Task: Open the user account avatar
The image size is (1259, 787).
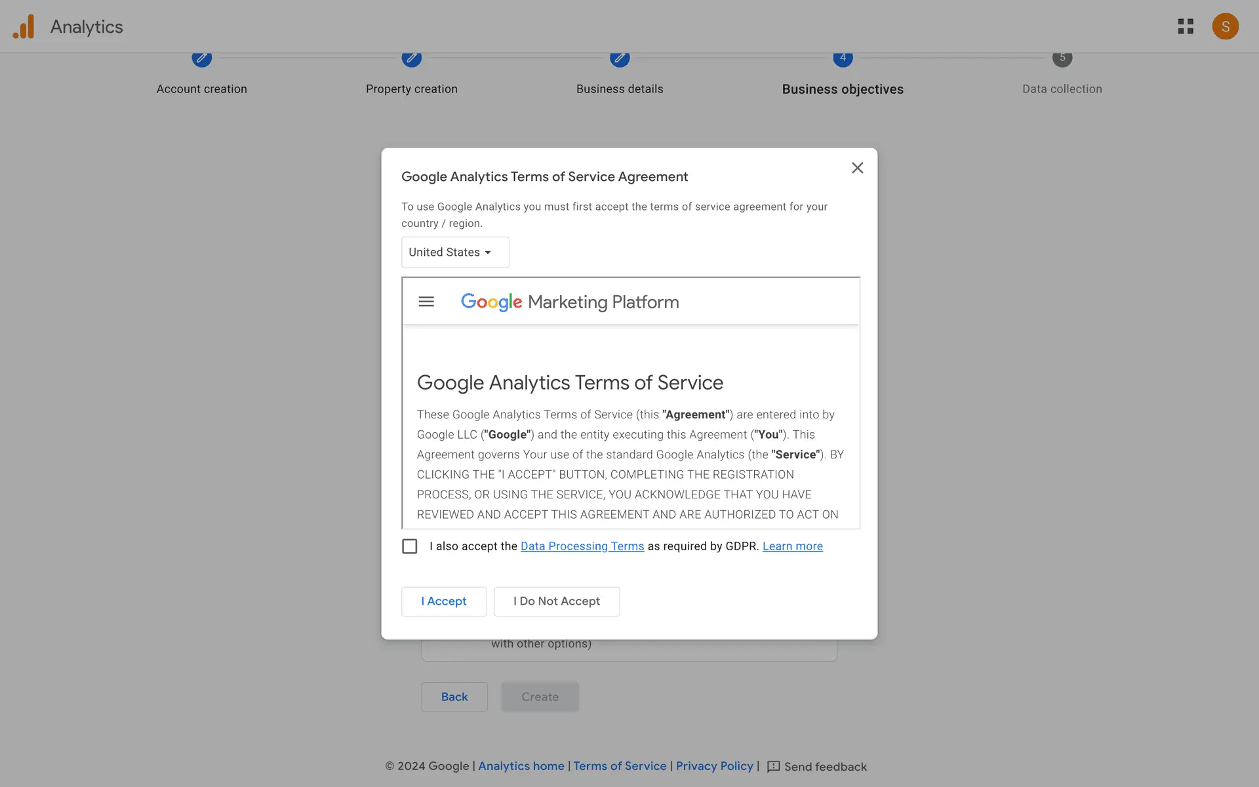Action: 1225,26
